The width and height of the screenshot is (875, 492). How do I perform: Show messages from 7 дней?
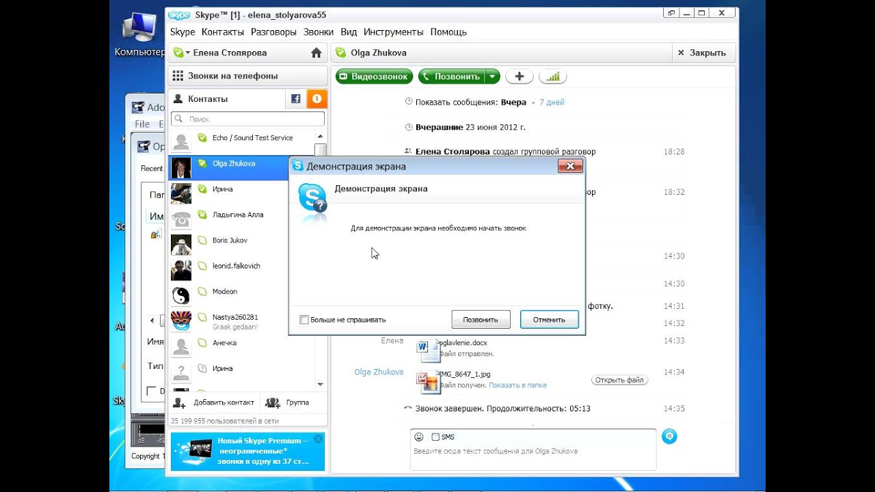point(552,102)
